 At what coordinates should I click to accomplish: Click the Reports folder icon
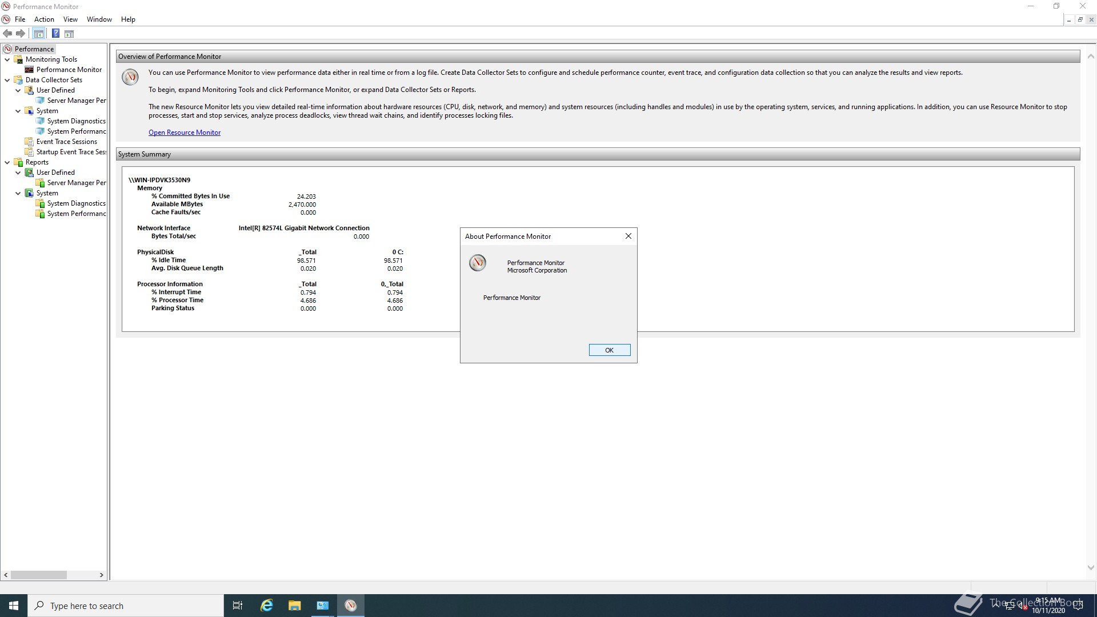(18, 162)
